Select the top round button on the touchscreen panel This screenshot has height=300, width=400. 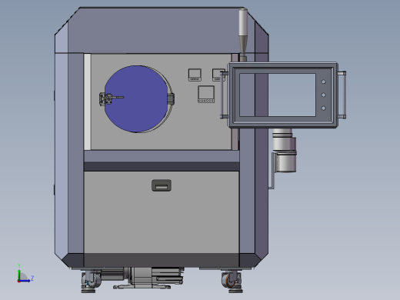pyautogui.click(x=324, y=82)
